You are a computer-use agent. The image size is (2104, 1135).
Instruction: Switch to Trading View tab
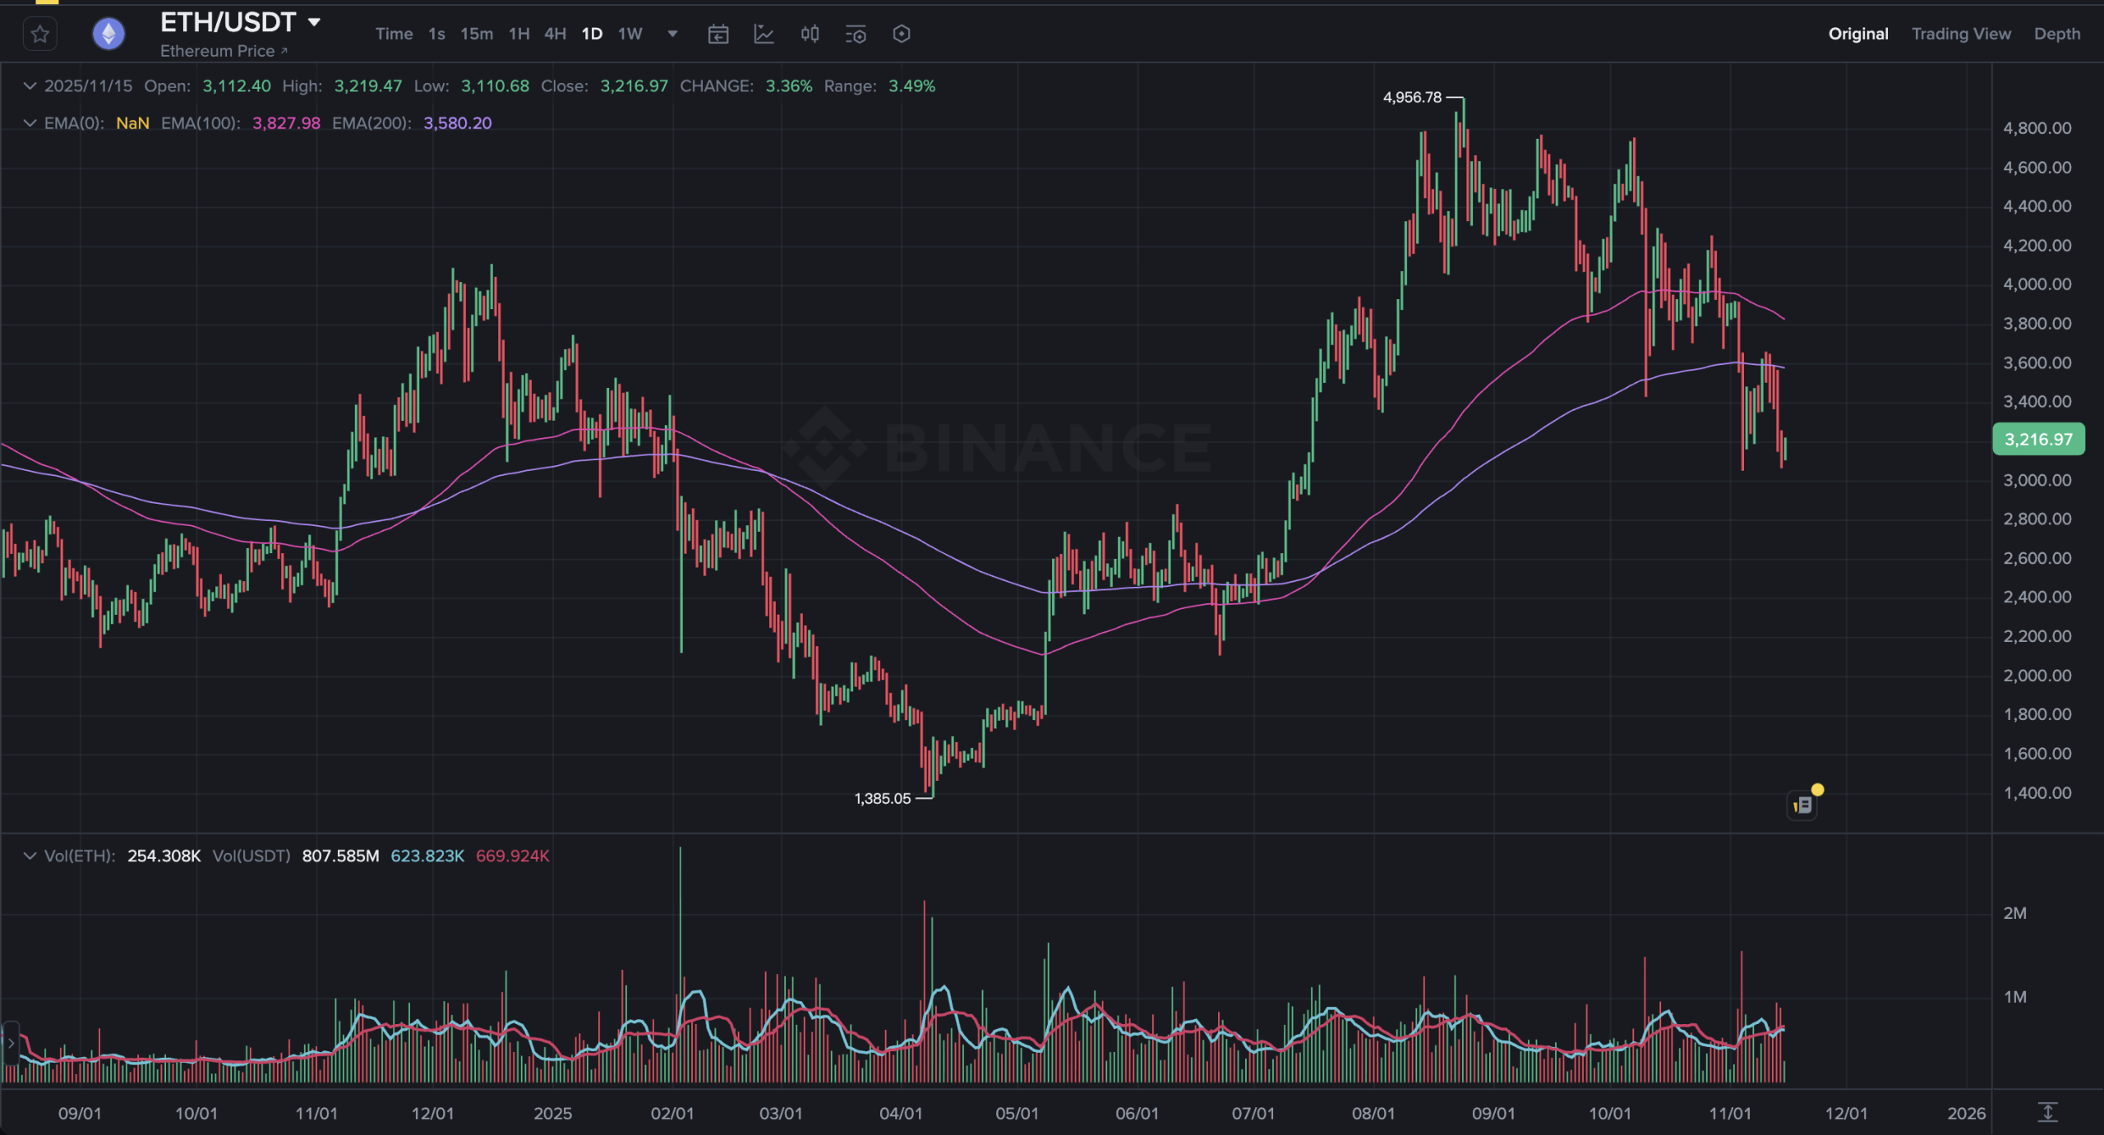click(1960, 35)
